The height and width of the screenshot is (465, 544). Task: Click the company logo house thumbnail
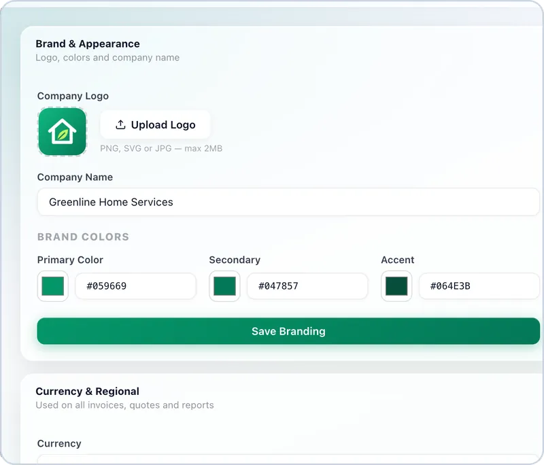pos(62,131)
